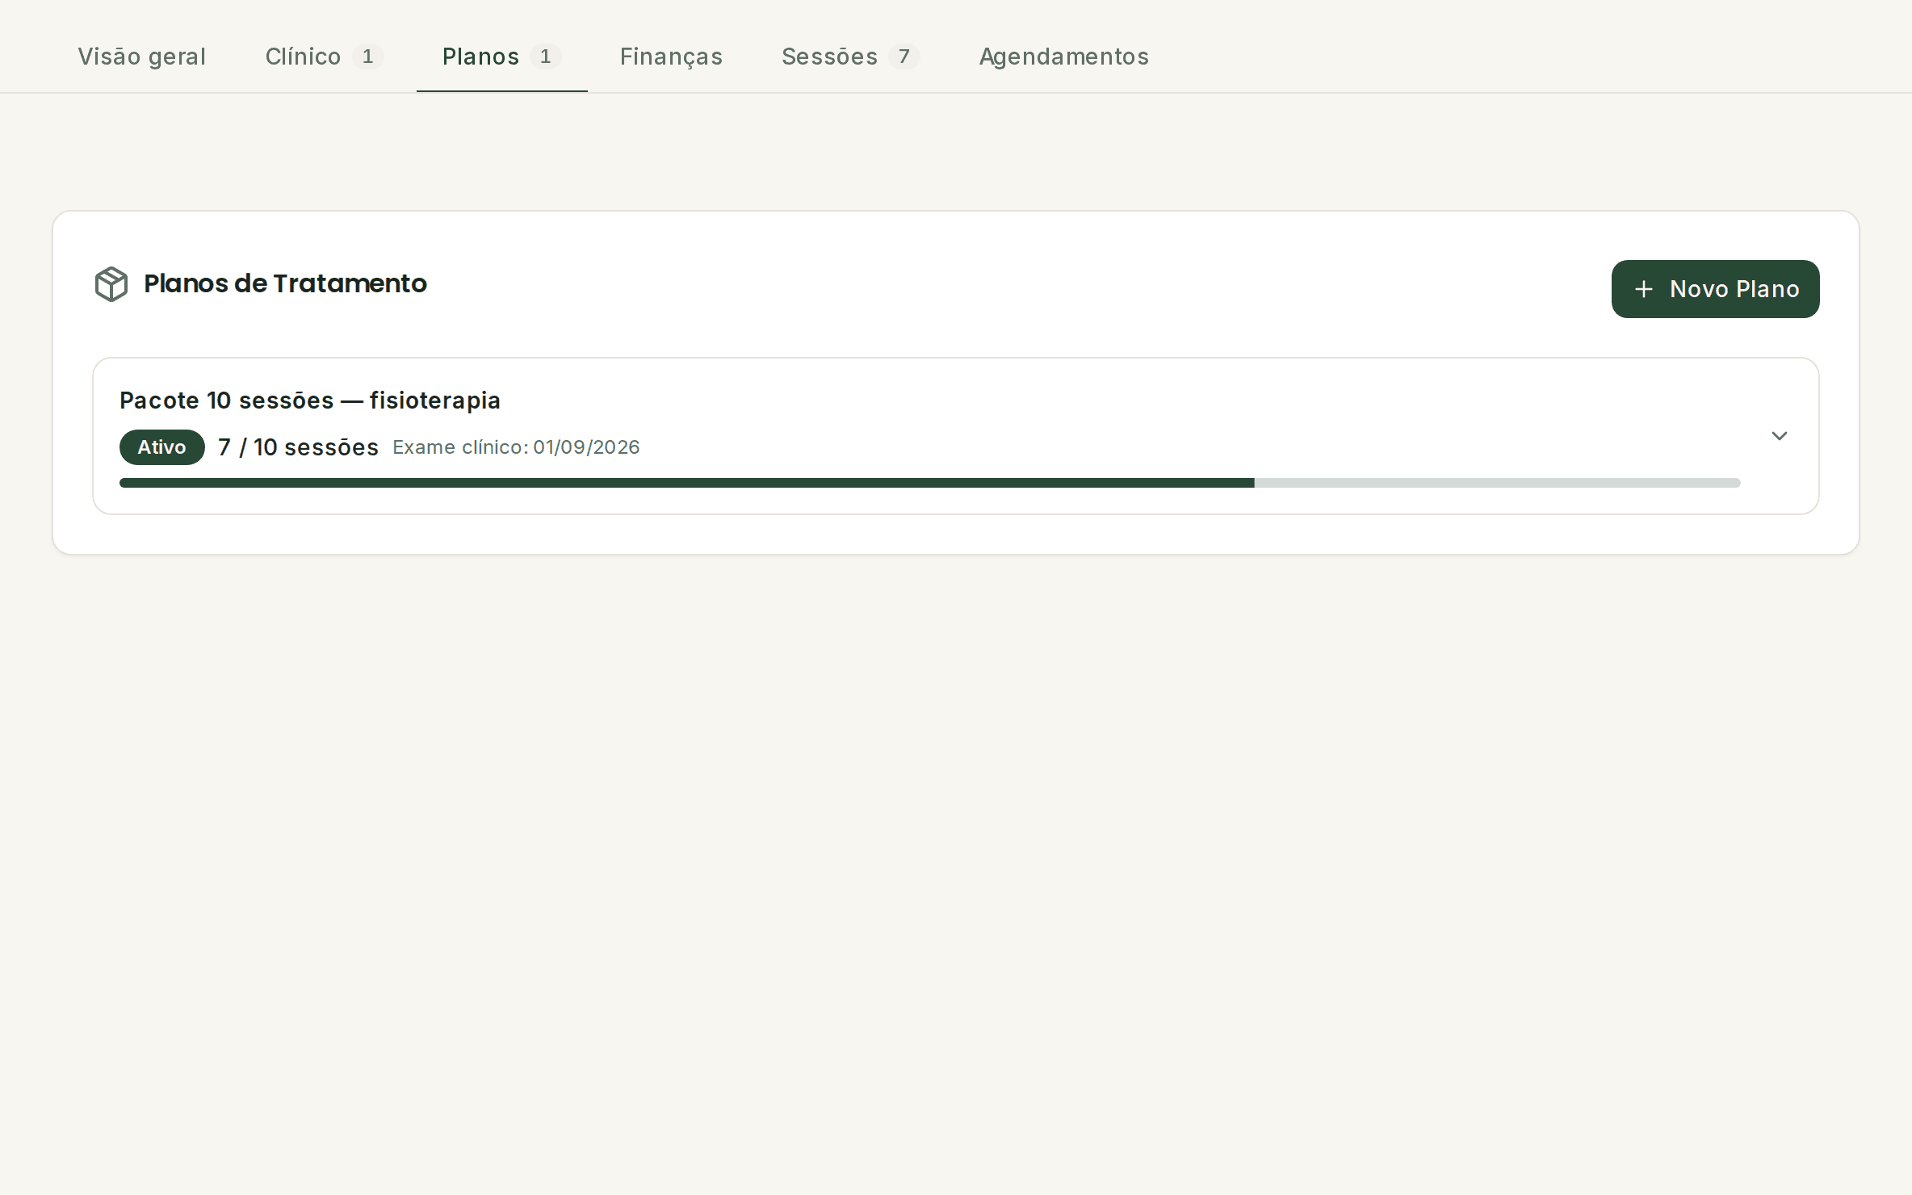The height and width of the screenshot is (1195, 1912).
Task: Go to the Finanças tab
Action: coord(671,57)
